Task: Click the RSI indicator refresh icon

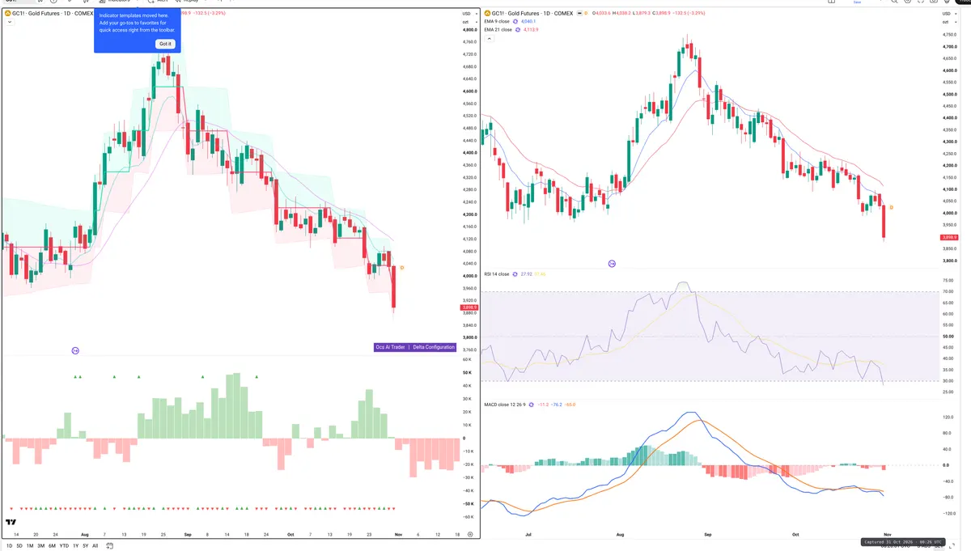Action: [515, 274]
